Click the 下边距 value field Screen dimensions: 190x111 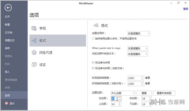pos(145,104)
